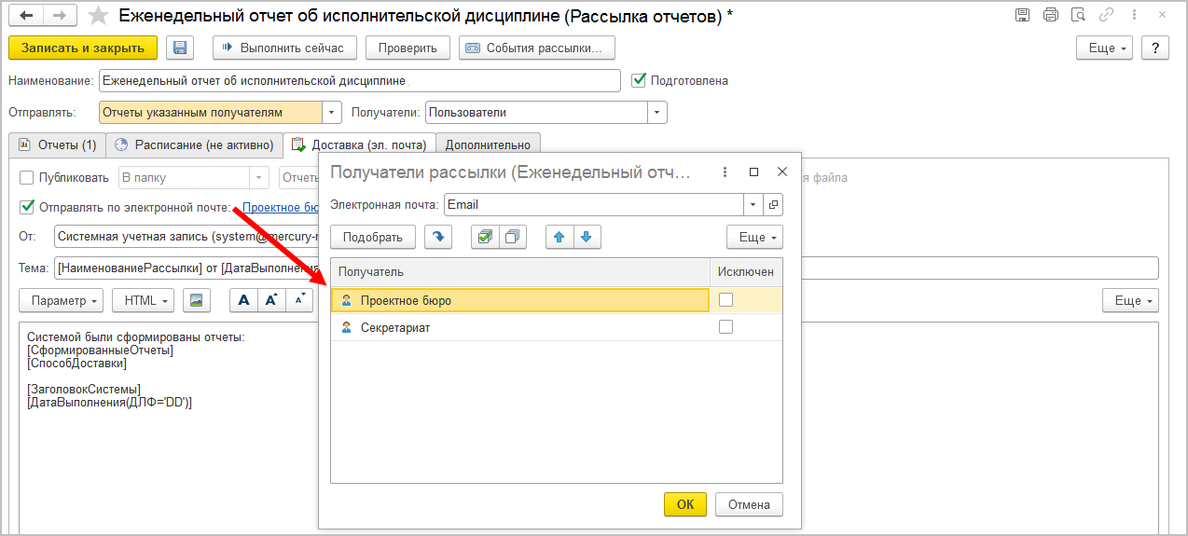Click uncheck-all recipients icon in dialog
The width and height of the screenshot is (1188, 536).
[512, 237]
